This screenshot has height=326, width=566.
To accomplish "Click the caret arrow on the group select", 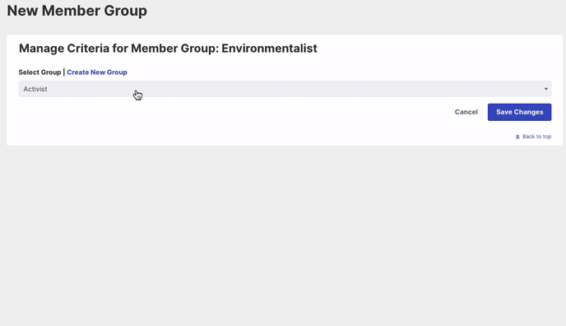I will tap(545, 89).
